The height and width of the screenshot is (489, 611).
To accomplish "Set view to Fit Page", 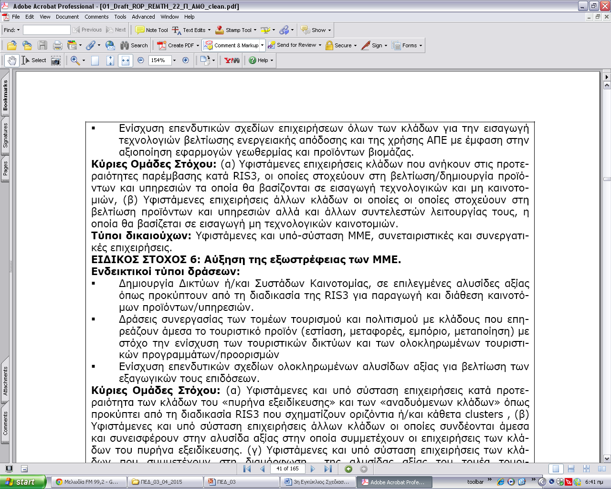I will (x=110, y=60).
